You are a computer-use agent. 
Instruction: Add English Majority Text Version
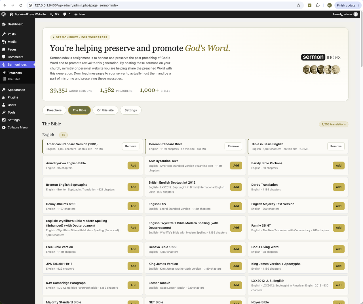coord(339,206)
